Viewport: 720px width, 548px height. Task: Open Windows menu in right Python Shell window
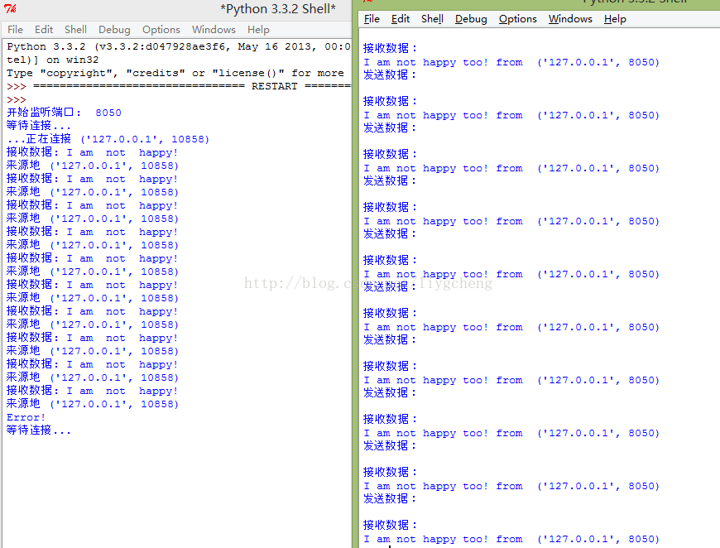[570, 19]
